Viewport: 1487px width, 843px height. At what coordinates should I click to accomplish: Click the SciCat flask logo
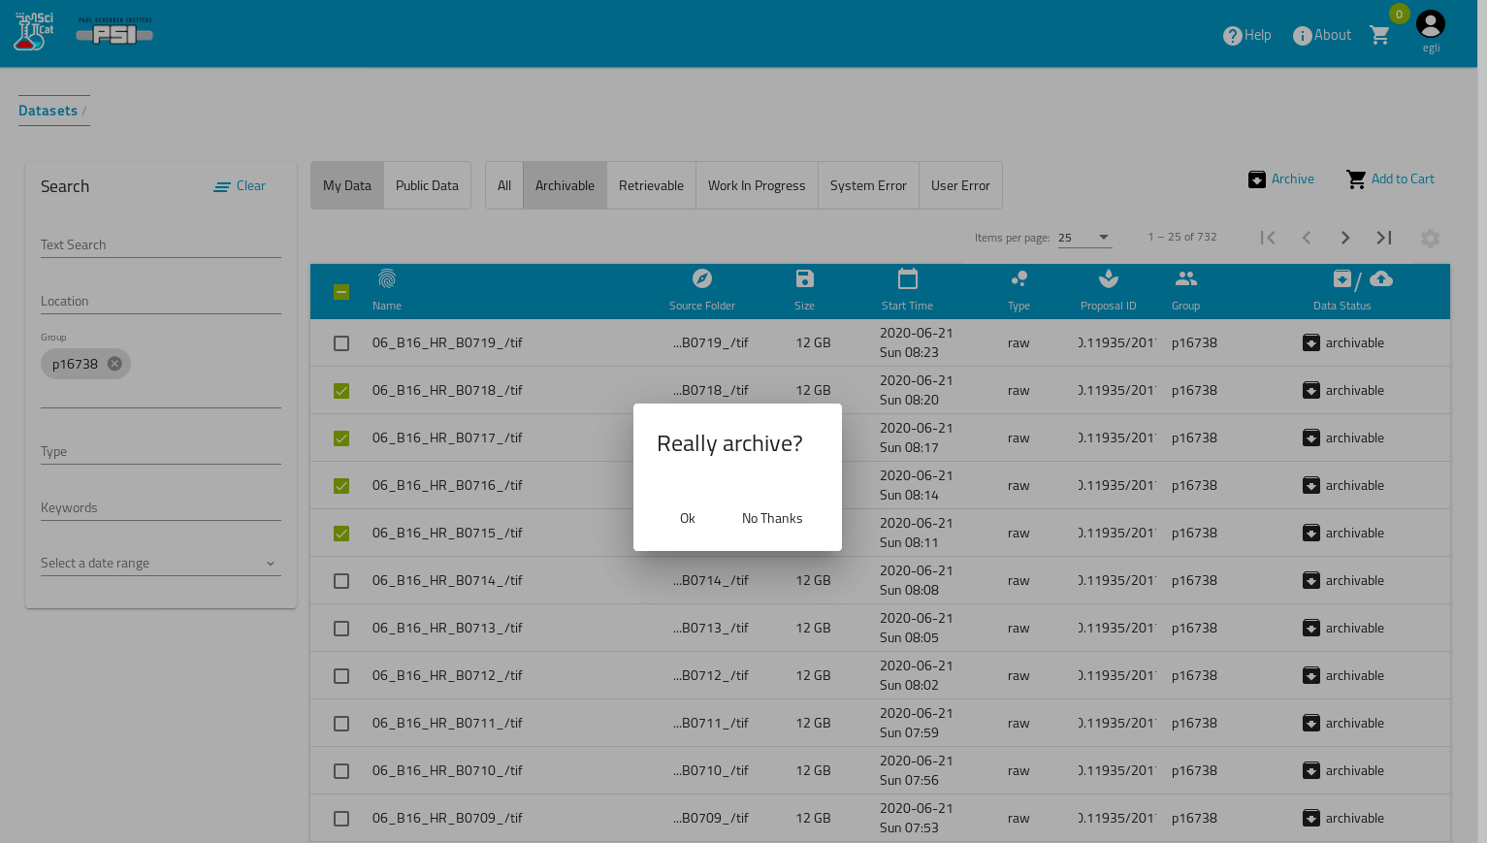pos(34,32)
